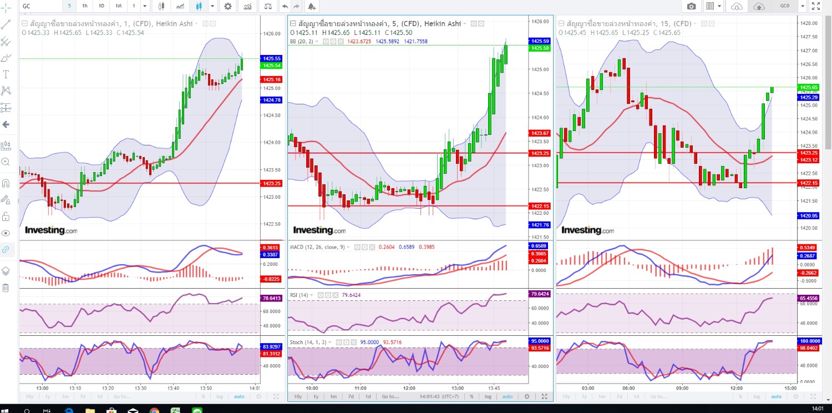Image resolution: width=832 pixels, height=413 pixels.
Task: Open the prediction and measurement tools
Action: tap(6, 108)
